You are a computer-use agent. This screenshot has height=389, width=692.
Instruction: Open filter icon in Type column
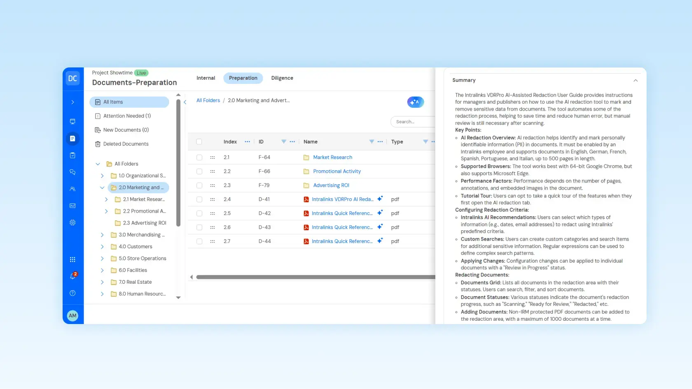pyautogui.click(x=425, y=141)
